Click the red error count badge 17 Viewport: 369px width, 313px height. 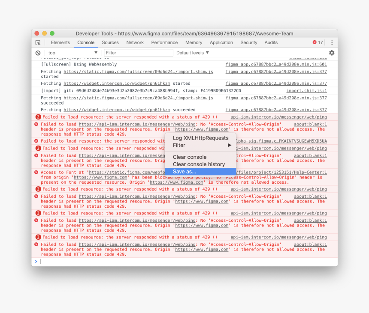318,42
